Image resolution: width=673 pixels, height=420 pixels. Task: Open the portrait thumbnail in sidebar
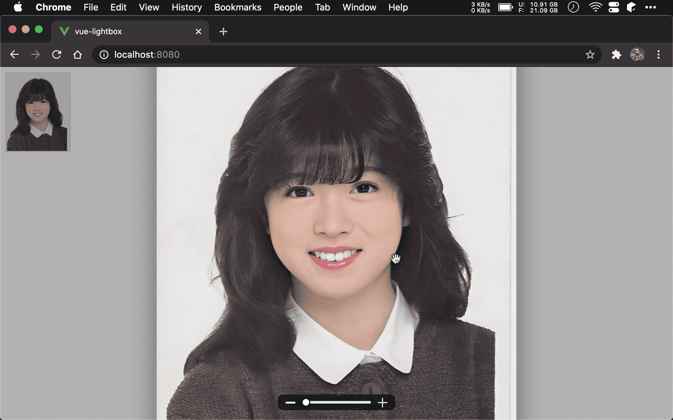pyautogui.click(x=38, y=112)
